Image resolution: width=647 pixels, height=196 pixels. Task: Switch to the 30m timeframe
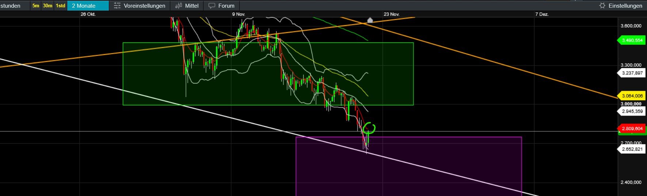47,5
